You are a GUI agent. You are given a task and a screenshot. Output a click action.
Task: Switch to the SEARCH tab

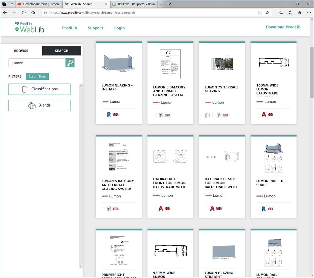tap(62, 51)
